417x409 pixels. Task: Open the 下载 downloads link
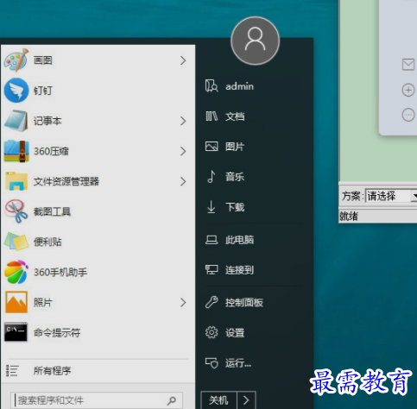tap(235, 207)
